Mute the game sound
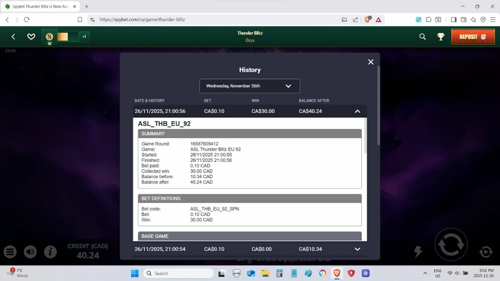This screenshot has height=281, width=500. point(30,251)
